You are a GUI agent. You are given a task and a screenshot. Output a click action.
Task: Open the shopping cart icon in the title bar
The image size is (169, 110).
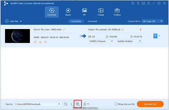pyautogui.click(x=133, y=3)
